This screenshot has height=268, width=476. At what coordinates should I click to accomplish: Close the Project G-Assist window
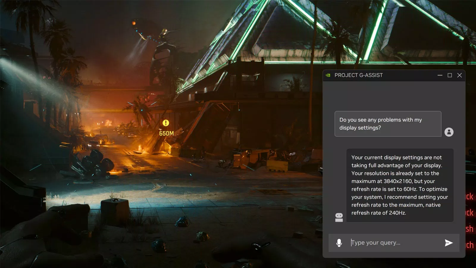[x=459, y=75]
